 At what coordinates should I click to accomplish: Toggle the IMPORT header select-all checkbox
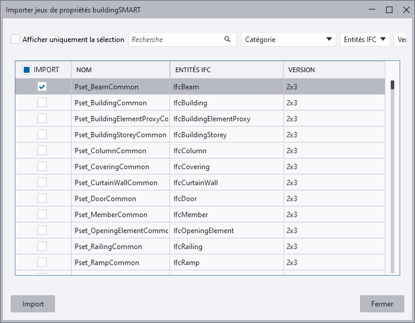[27, 70]
